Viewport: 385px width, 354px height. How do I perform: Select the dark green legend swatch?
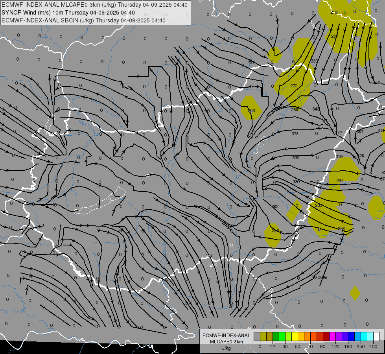[276, 336]
